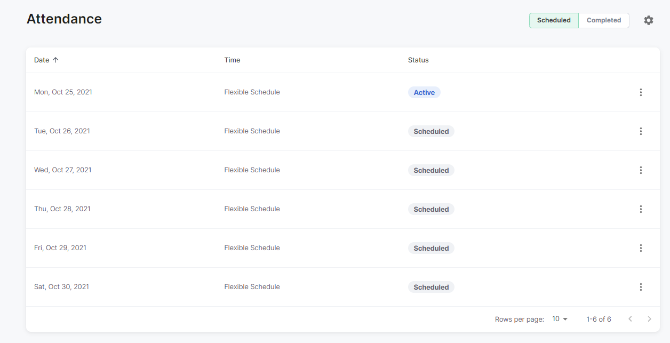This screenshot has height=343, width=670.
Task: Click Flexible Schedule in the Oct 28 row
Action: (x=252, y=209)
